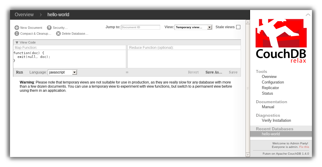Go to Overview in breadcrumb
The width and height of the screenshot is (322, 167).
tap(24, 15)
